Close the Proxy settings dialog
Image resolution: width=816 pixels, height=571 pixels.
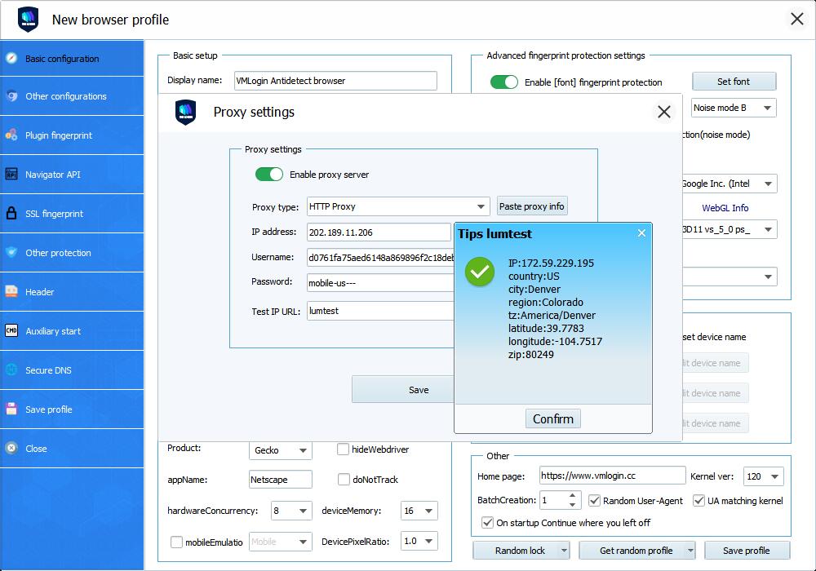(x=664, y=112)
